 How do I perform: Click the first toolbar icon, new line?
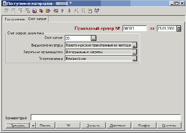[x=7, y=11]
